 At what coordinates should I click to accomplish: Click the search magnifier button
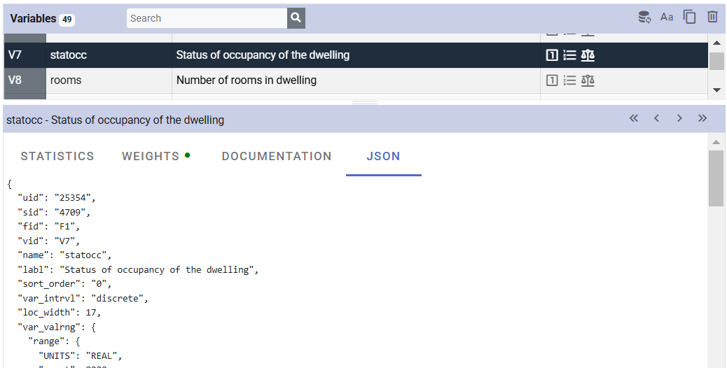296,18
